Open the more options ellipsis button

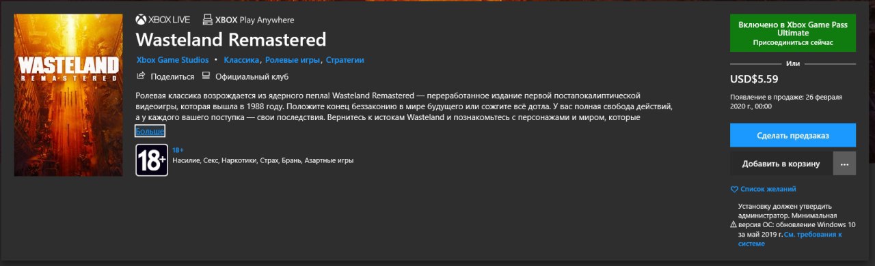[x=844, y=164]
